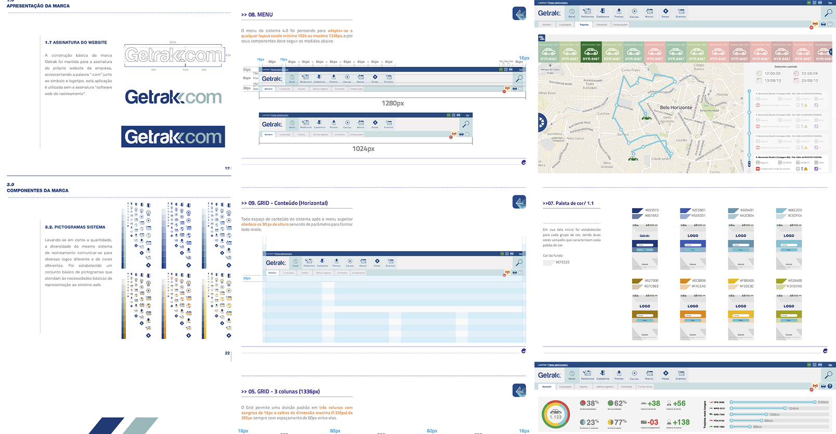836x434 pixels.
Task: Open Relatórios icon in the Trajetos map screen
Action: 587,12
